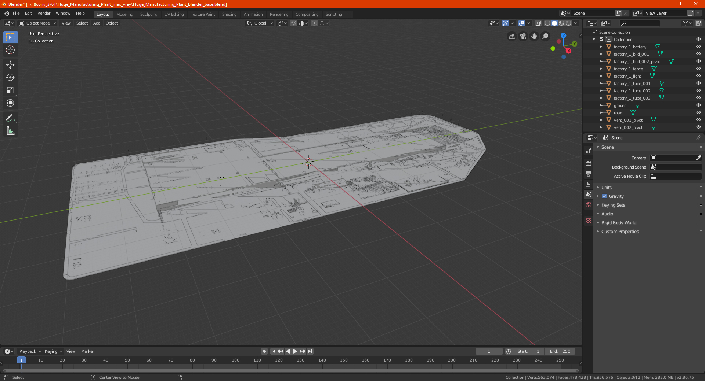Open the Render menu

tap(44, 13)
